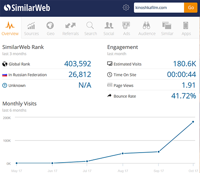Open the Similar sites tab
200x173 pixels.
(167, 29)
